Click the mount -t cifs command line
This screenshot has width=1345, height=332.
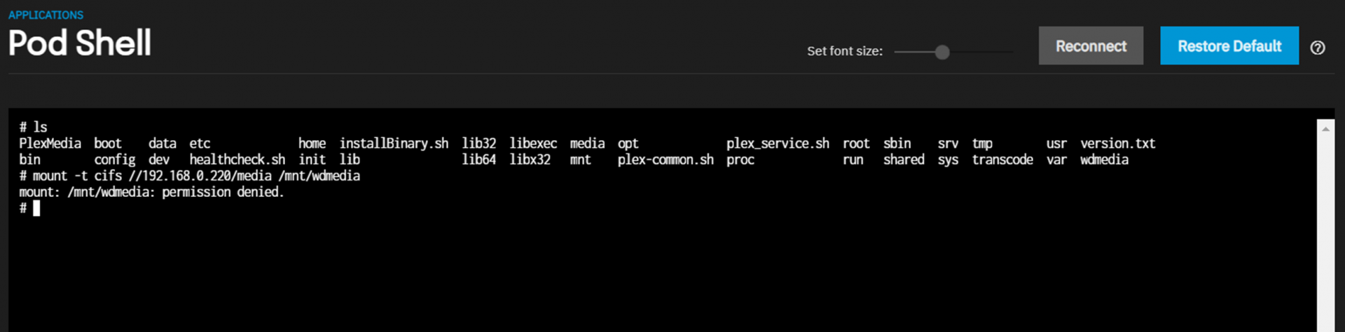pyautogui.click(x=190, y=176)
